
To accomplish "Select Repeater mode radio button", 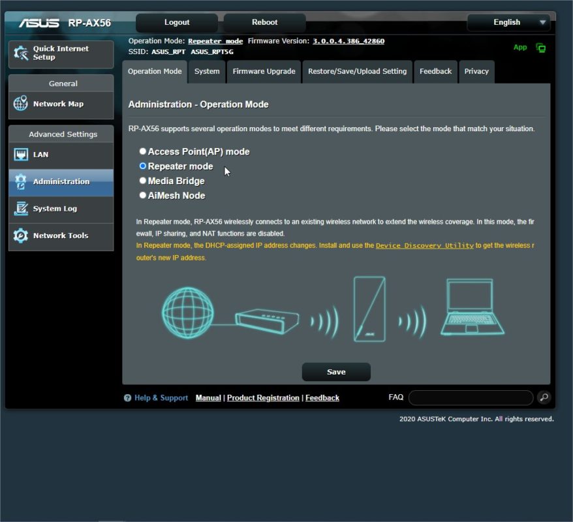I will coord(143,166).
